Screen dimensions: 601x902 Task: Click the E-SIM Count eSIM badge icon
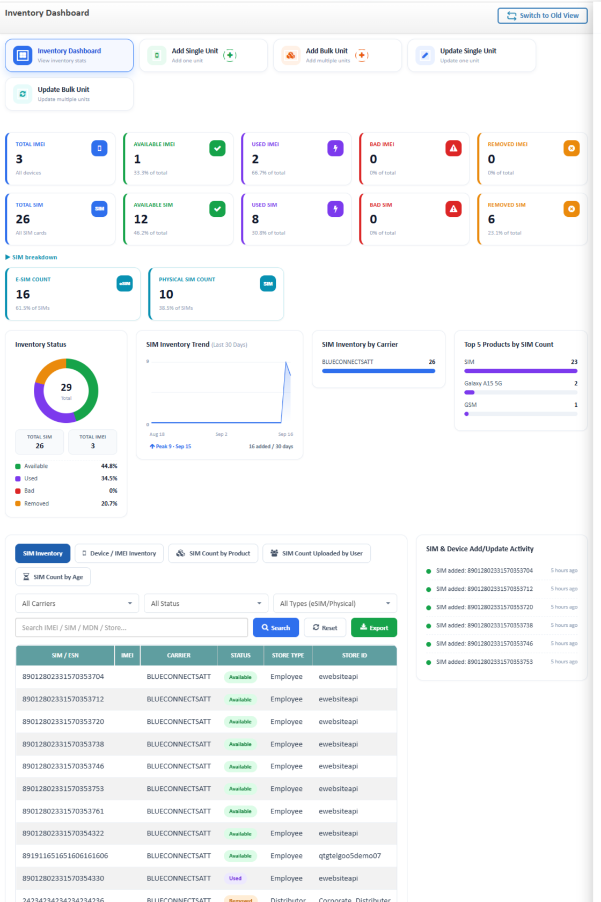(x=124, y=283)
